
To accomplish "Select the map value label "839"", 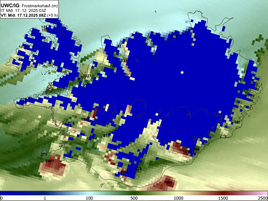I will (x=174, y=36).
